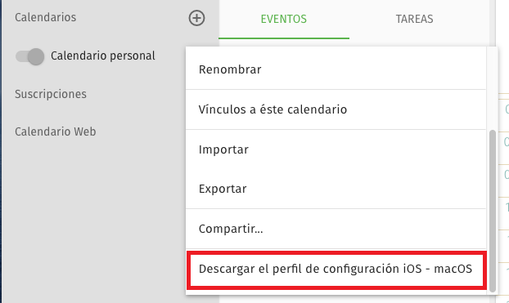Click the green underline beneath EVENTOS
This screenshot has height=303, width=509.
284,38
